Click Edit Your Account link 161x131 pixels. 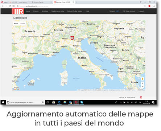pos(129,11)
